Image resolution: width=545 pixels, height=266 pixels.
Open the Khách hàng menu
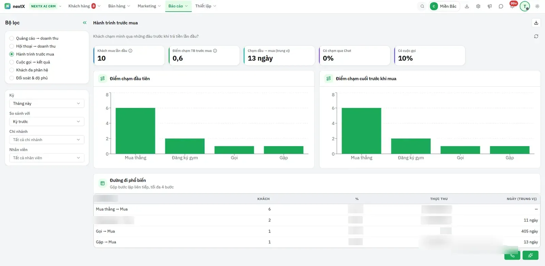(x=84, y=6)
